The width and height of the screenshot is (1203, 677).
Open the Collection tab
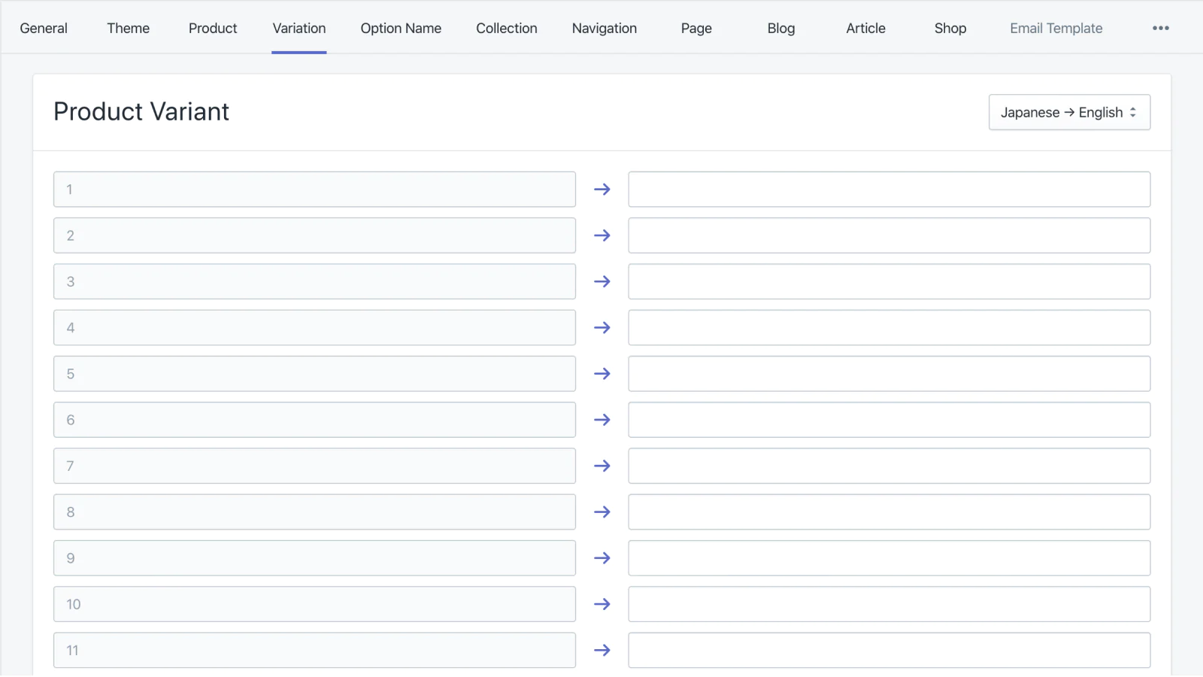(x=506, y=28)
